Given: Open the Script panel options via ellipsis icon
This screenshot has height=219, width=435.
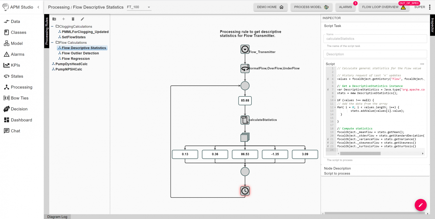Looking at the screenshot, I should pos(422,64).
